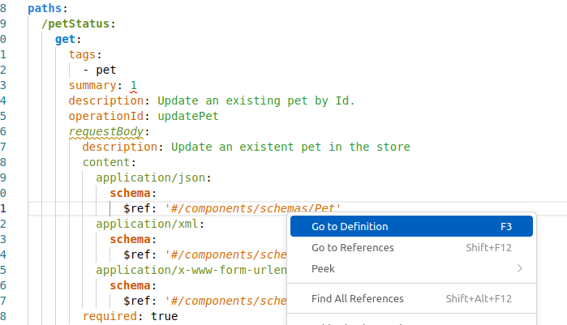
Task: Click the text 'Update an existing pet by Id.'
Action: [x=256, y=100]
